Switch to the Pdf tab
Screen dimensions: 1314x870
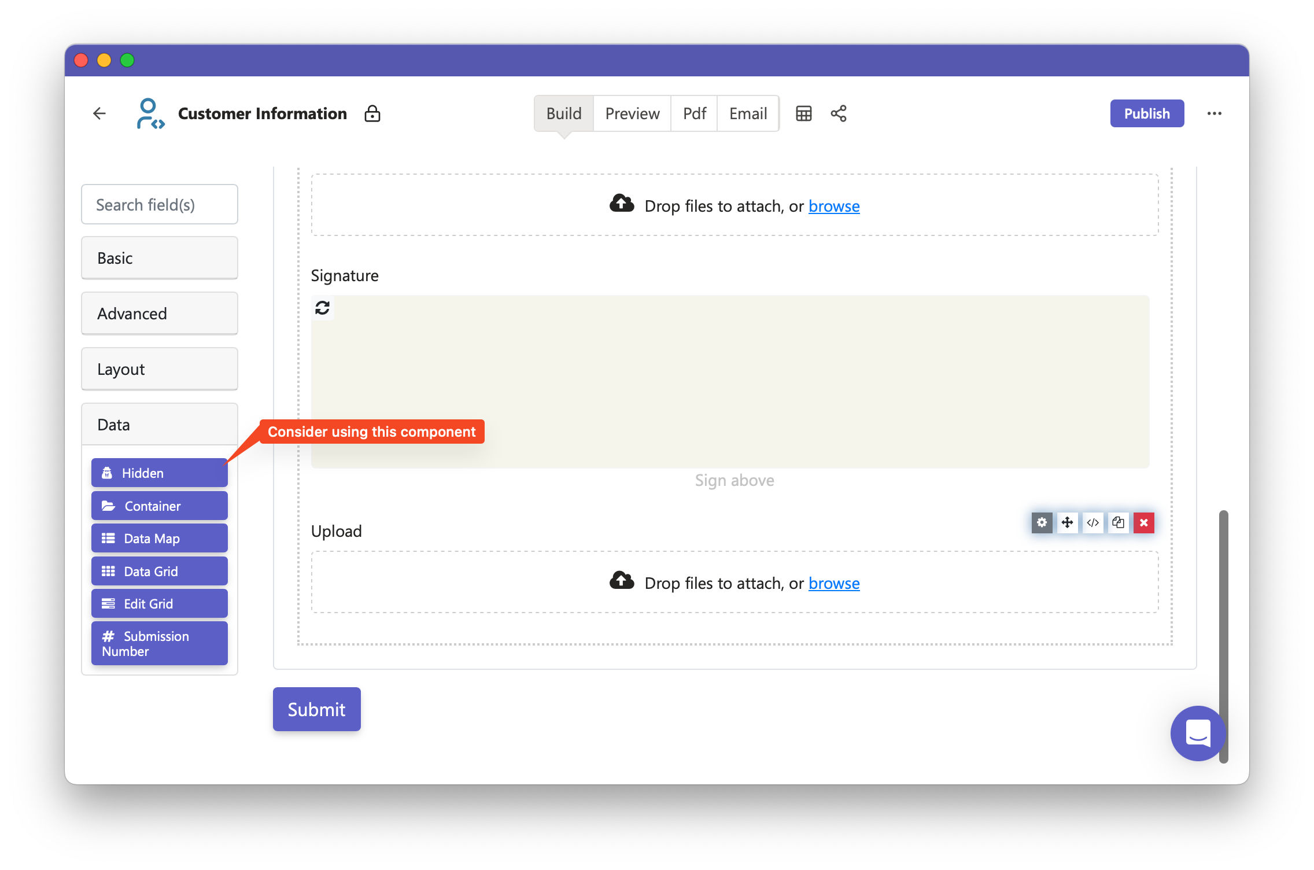click(694, 113)
